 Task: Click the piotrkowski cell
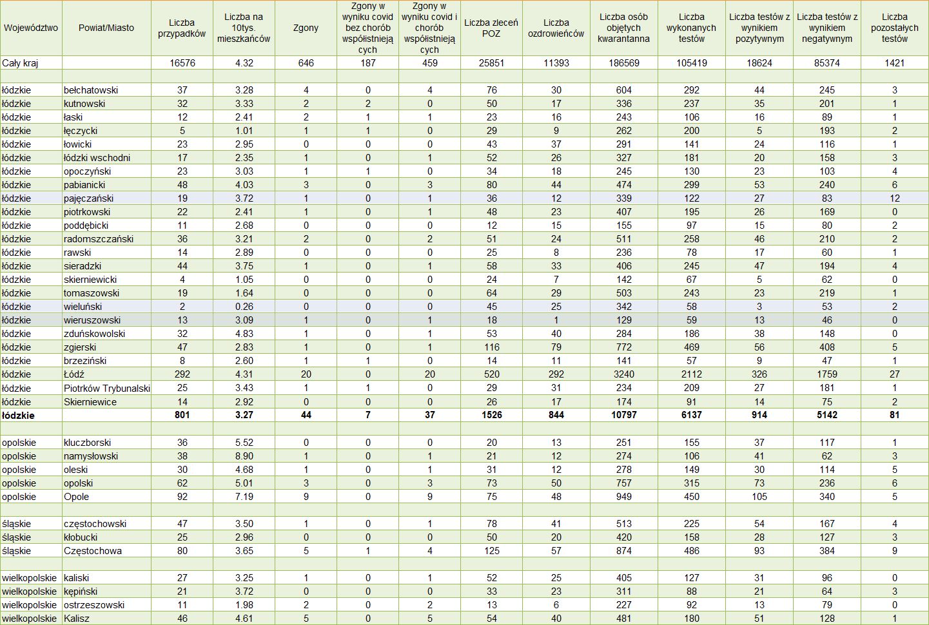106,212
